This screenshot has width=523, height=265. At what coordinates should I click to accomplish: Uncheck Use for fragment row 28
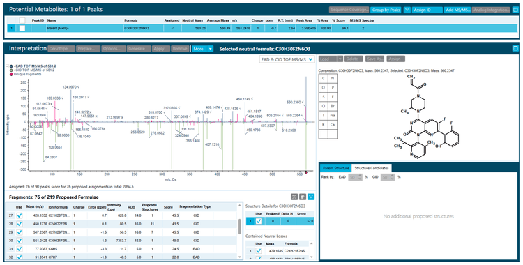click(x=20, y=224)
